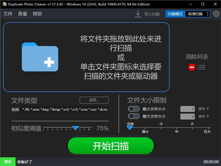Open the 帮助 menu

tap(37, 14)
